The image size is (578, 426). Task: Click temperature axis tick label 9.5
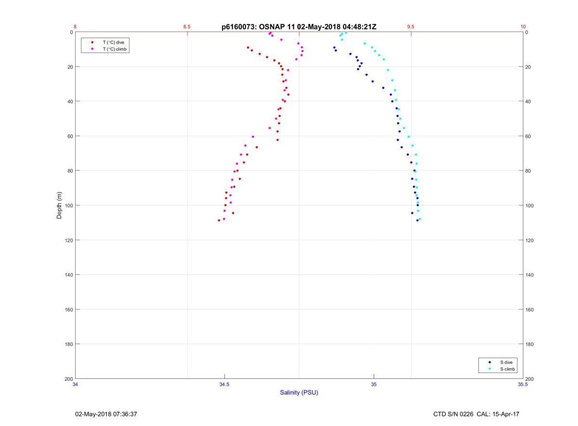pos(411,27)
